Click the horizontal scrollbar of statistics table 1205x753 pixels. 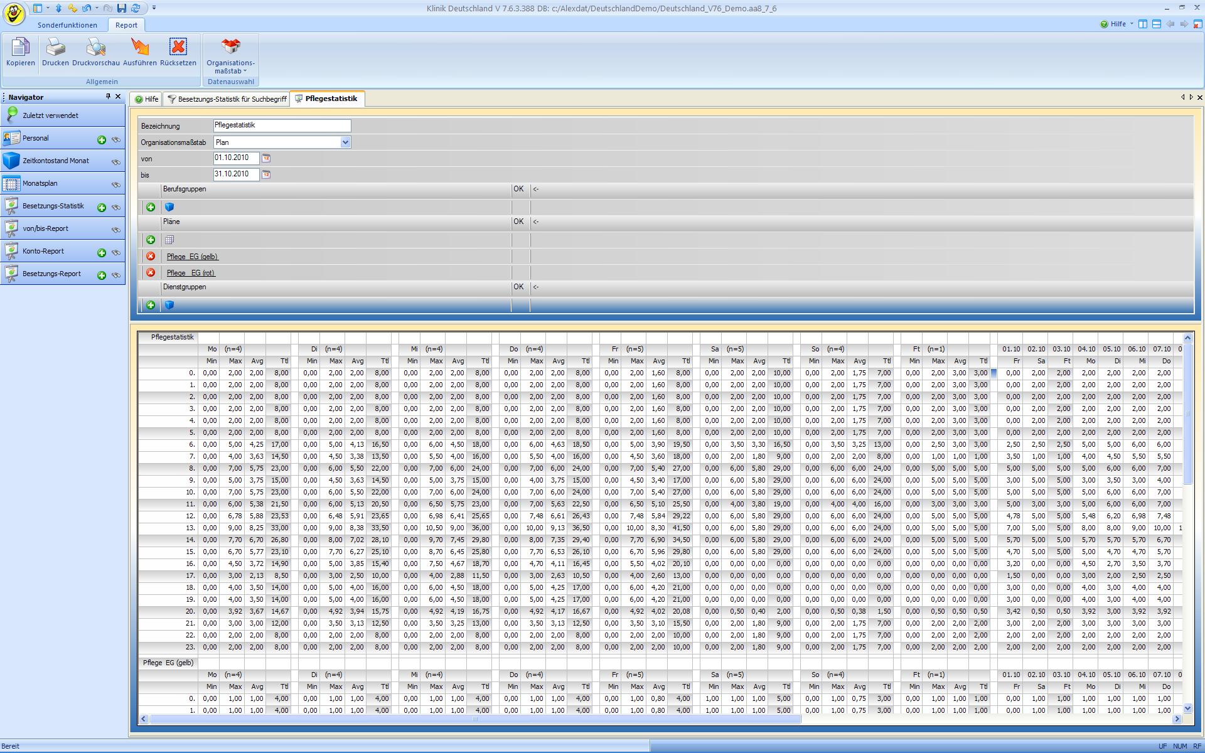pyautogui.click(x=474, y=719)
